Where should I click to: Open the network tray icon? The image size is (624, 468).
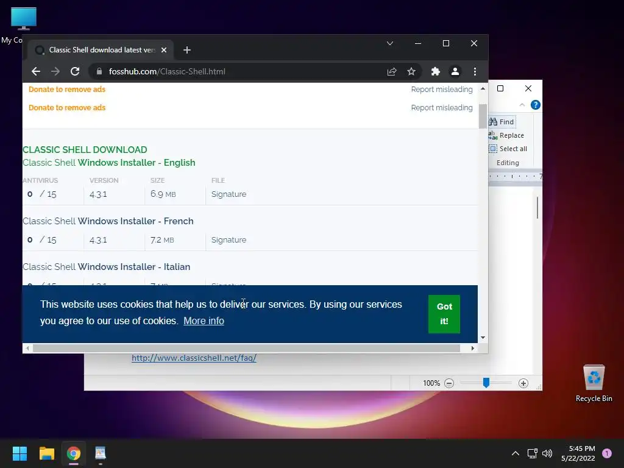pyautogui.click(x=532, y=453)
